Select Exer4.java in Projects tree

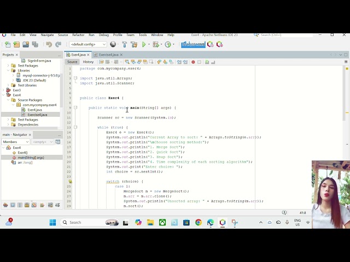(x=34, y=110)
